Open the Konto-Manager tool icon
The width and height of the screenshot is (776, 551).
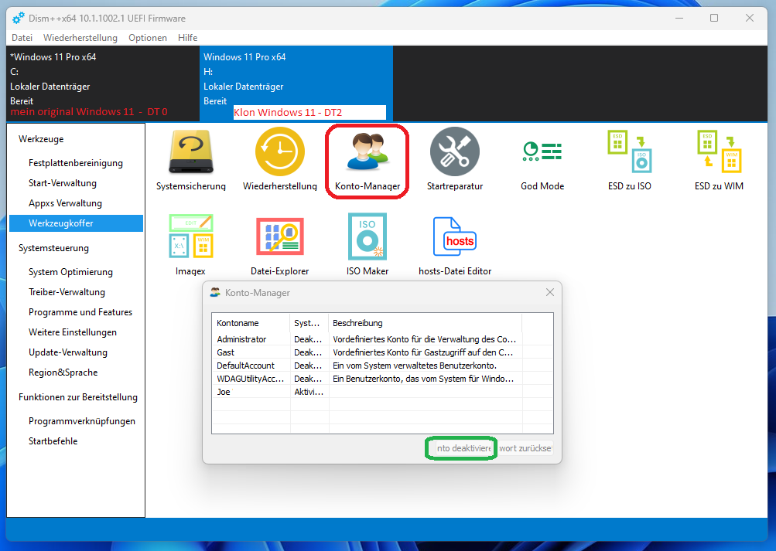[x=367, y=161]
